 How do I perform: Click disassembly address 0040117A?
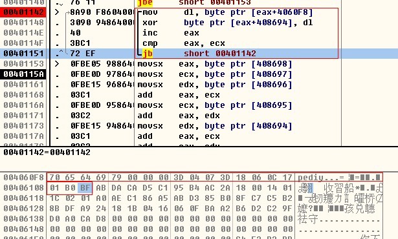point(23,136)
